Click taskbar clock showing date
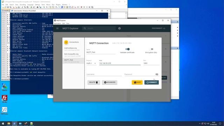 click(213, 124)
